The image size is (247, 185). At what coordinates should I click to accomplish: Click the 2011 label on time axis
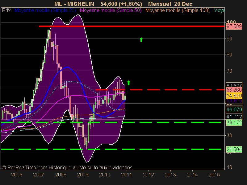point(127,175)
